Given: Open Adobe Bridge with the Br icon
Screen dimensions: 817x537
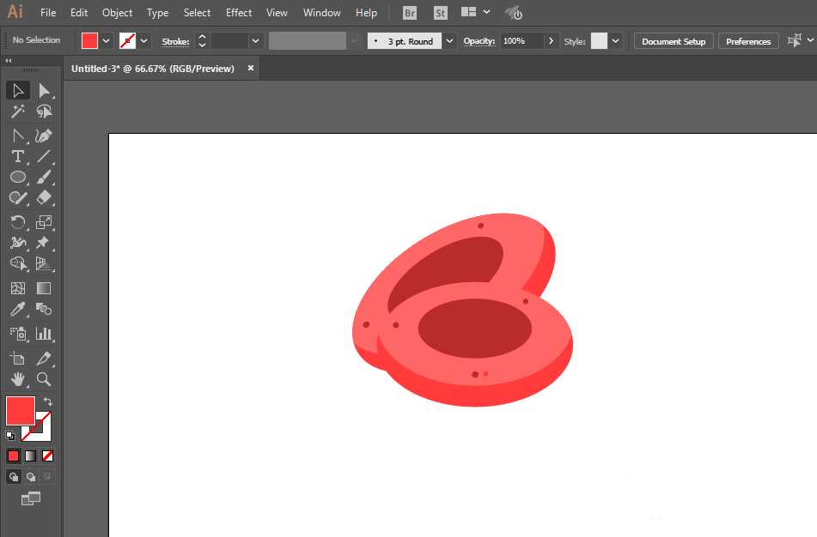Looking at the screenshot, I should click(x=409, y=12).
